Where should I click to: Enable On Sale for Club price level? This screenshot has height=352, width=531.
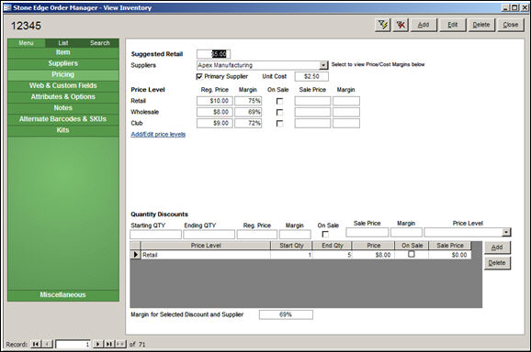click(x=279, y=124)
